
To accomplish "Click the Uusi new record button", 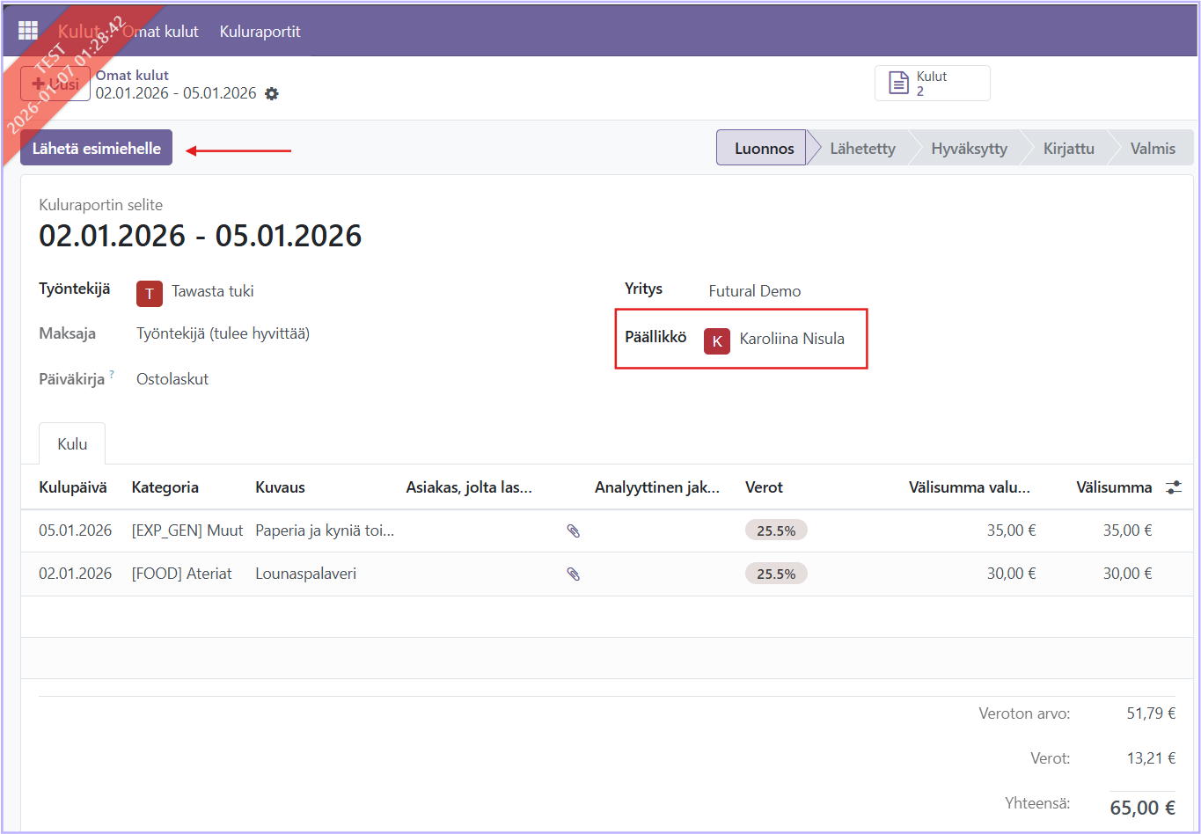I will pos(55,84).
